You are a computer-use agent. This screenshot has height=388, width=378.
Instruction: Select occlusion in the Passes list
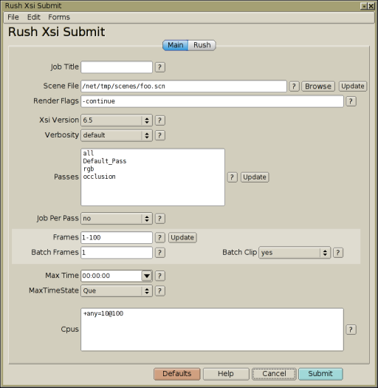point(99,177)
